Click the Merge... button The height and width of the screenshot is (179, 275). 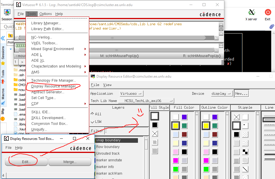click(x=70, y=162)
